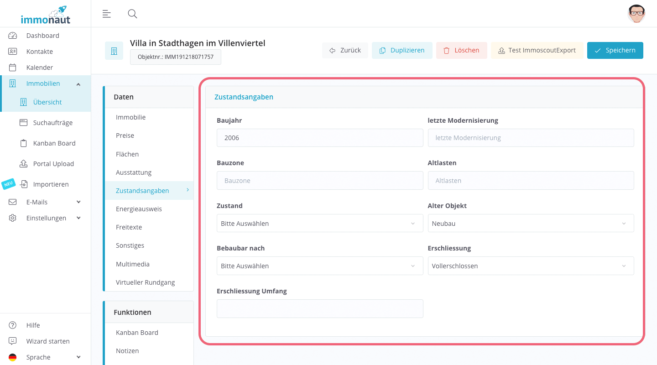Screen dimensions: 657x365
Task: Click the Portal Upload icon in sidebar
Action: coord(24,164)
